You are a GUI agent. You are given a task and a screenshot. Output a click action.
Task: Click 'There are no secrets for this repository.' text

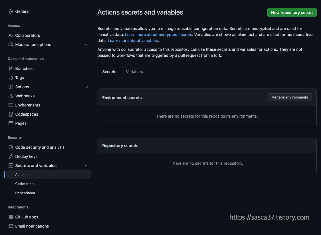click(x=207, y=163)
